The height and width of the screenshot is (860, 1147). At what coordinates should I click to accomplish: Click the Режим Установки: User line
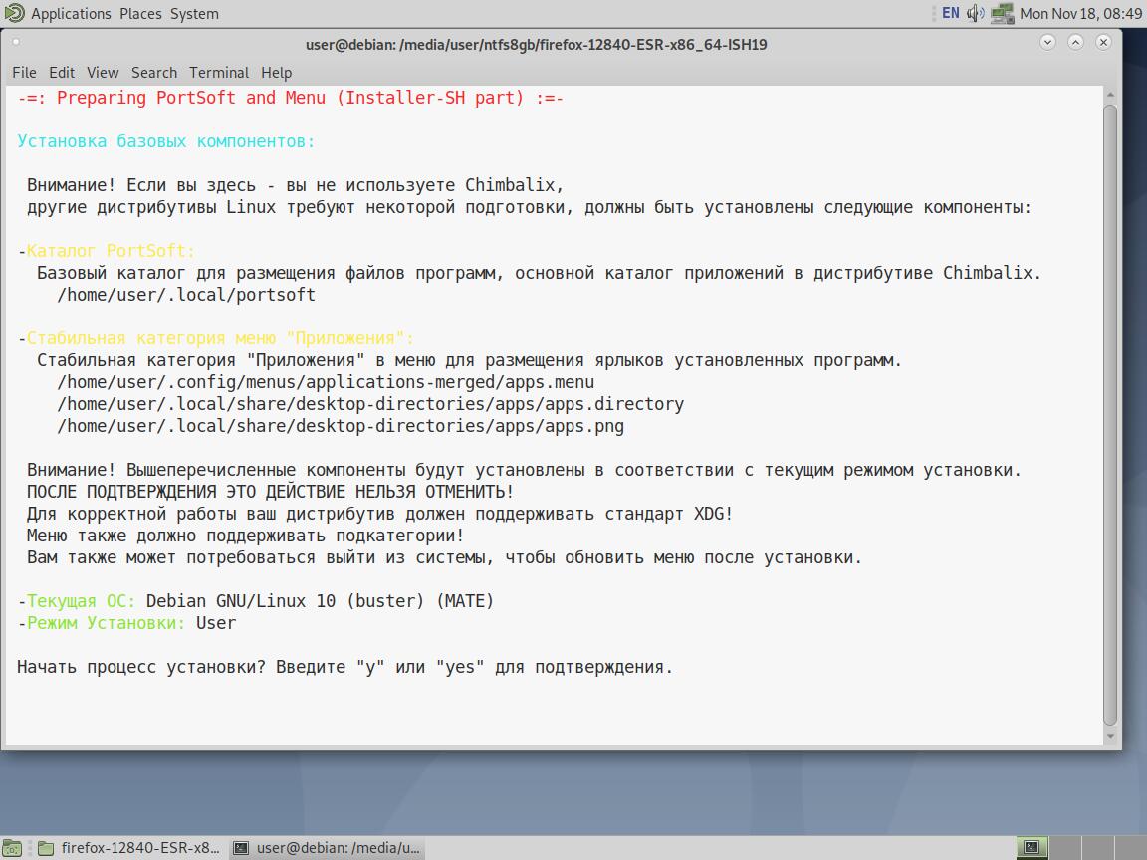[x=126, y=623]
